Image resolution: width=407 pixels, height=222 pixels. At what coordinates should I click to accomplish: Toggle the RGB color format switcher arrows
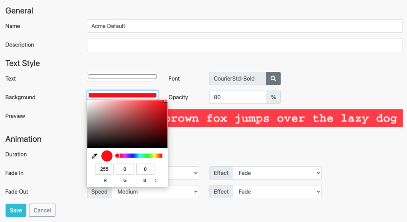(156, 181)
